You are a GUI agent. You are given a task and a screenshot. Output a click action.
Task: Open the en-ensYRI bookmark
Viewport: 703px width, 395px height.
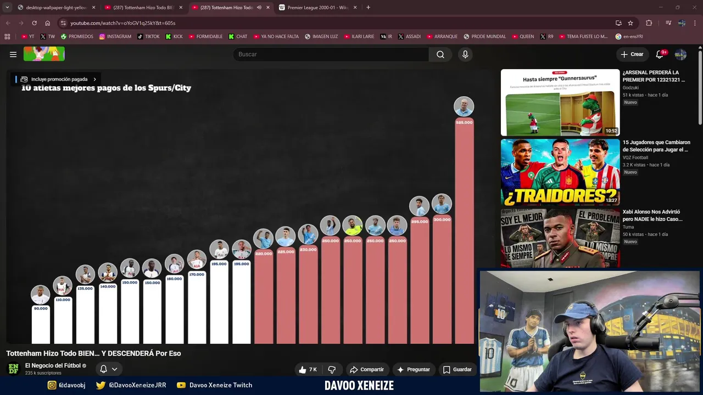(629, 37)
